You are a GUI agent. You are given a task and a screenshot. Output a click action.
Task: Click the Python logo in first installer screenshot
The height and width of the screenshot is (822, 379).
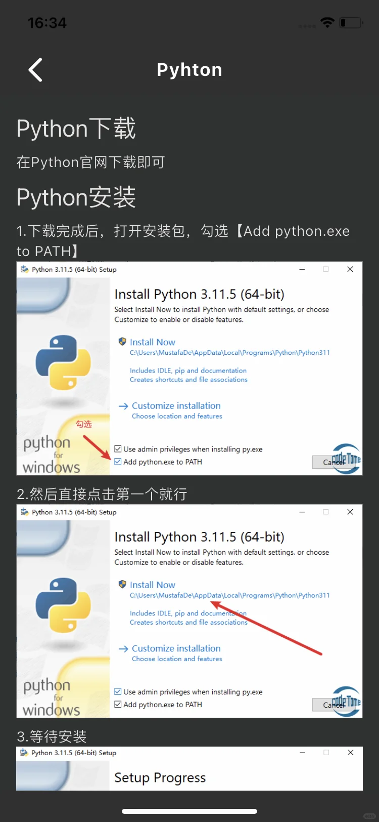[x=63, y=362]
